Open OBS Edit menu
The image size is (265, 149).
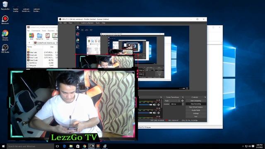tap(65, 23)
